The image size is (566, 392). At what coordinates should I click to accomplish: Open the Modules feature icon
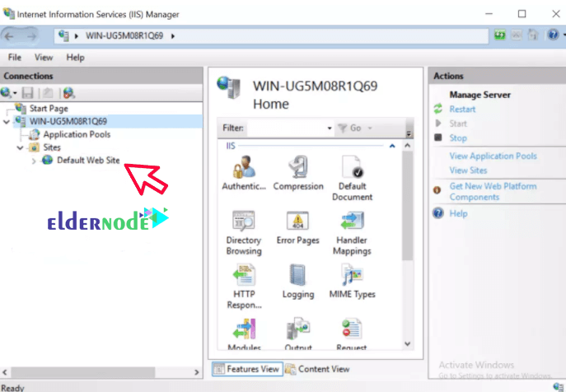(245, 334)
